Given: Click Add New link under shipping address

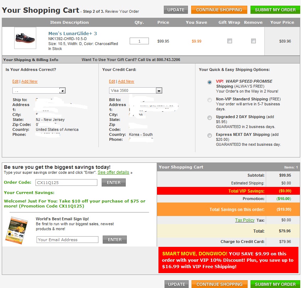Looking at the screenshot, I should (x=29, y=81).
